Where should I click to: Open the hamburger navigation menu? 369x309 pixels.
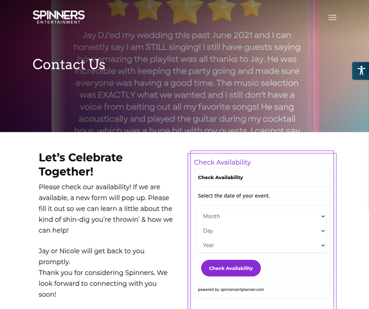click(332, 17)
